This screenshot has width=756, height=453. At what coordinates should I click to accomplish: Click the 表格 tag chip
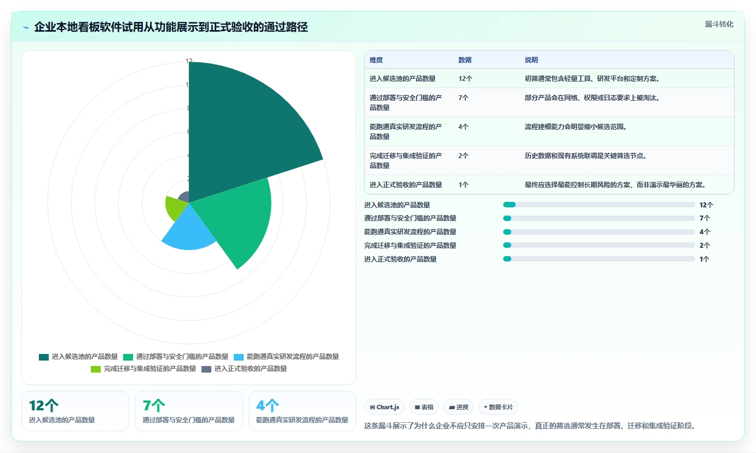pyautogui.click(x=424, y=407)
